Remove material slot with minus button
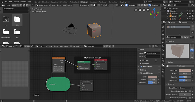The width and height of the screenshot is (195, 102). 193,29
